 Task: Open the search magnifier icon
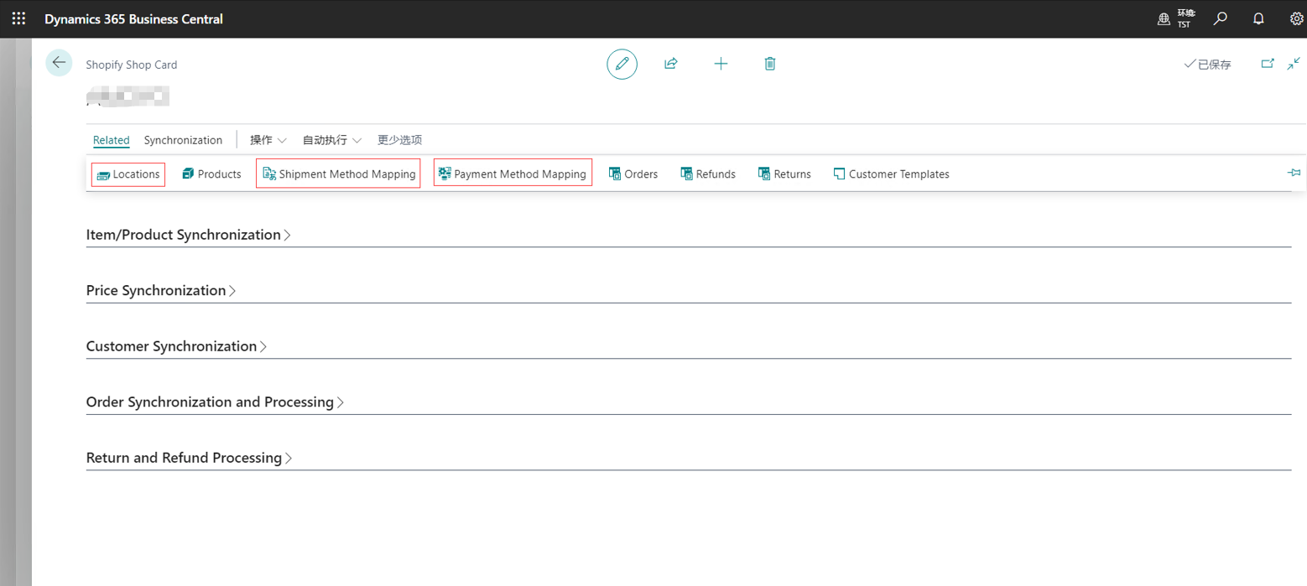[x=1221, y=18]
